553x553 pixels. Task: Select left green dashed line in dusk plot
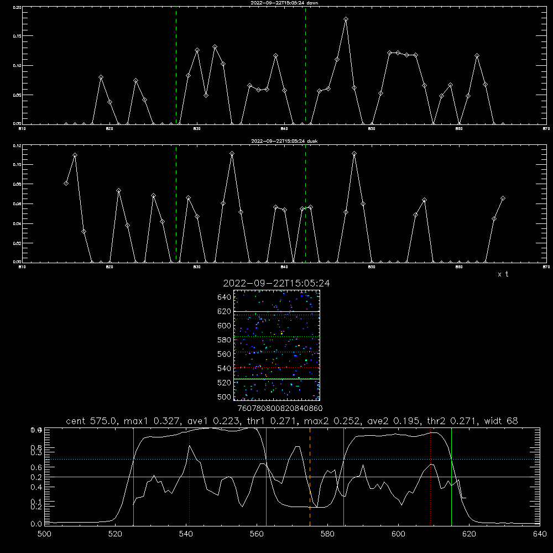click(176, 204)
